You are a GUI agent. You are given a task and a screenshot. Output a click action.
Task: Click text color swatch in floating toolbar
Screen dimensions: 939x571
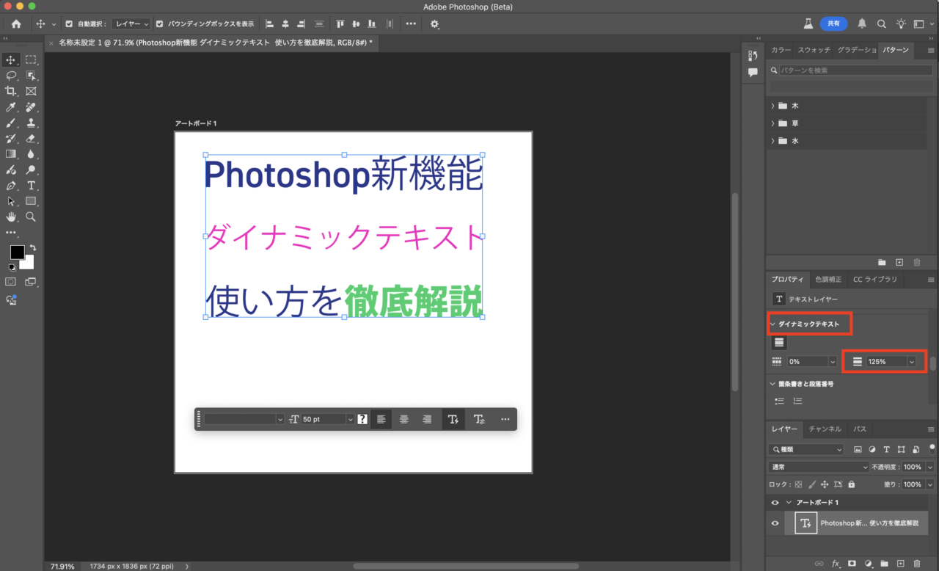pos(362,419)
